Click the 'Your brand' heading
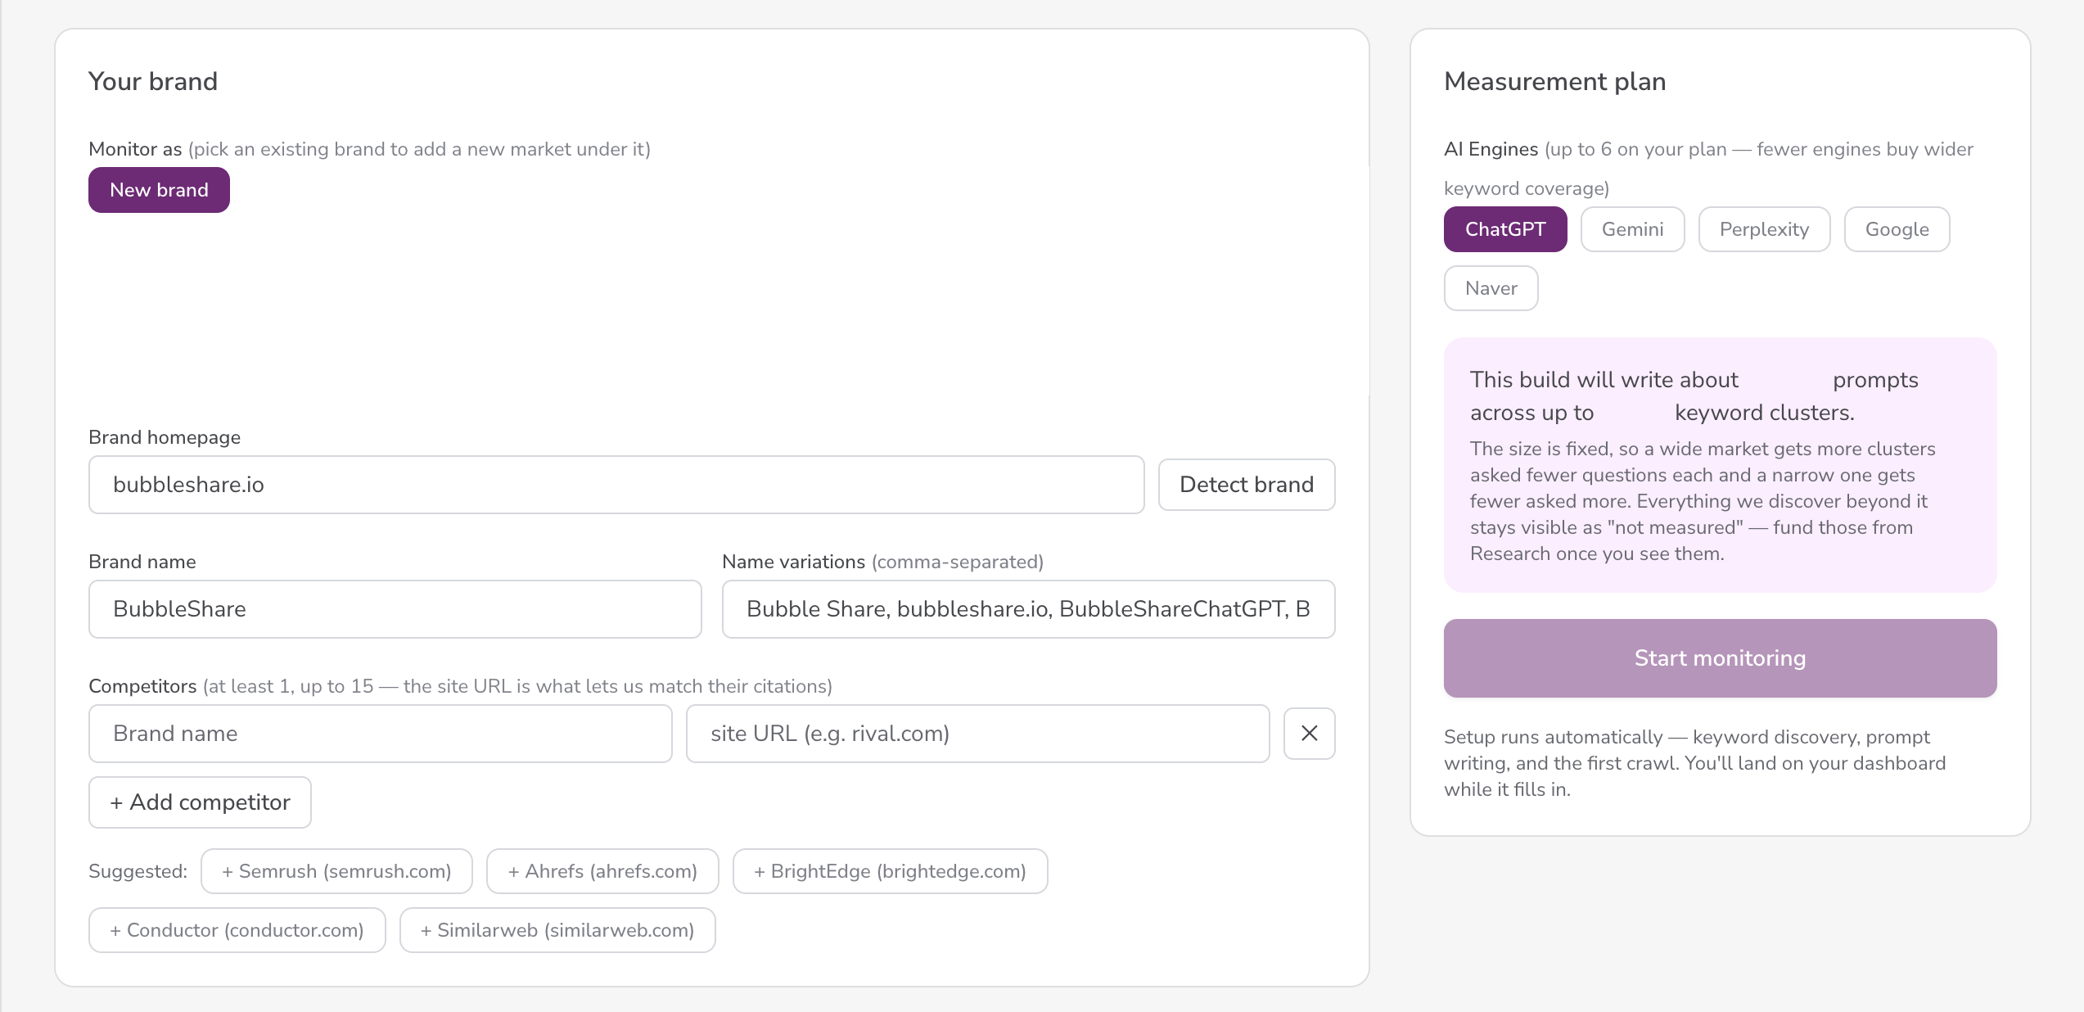 coord(153,81)
